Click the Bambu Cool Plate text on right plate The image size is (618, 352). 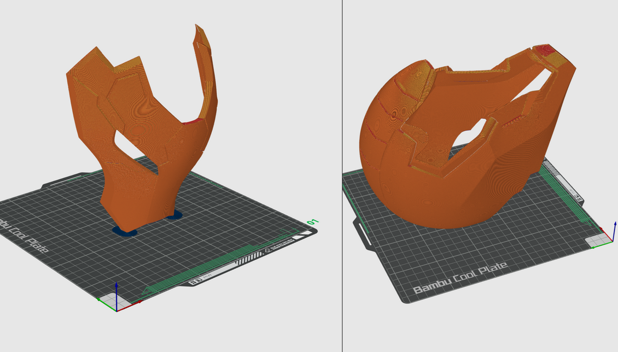[460, 278]
